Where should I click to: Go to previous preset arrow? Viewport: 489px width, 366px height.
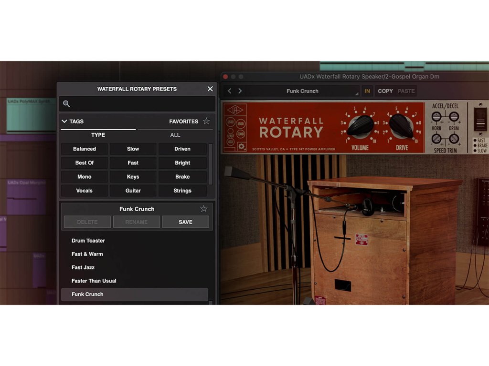click(x=230, y=91)
